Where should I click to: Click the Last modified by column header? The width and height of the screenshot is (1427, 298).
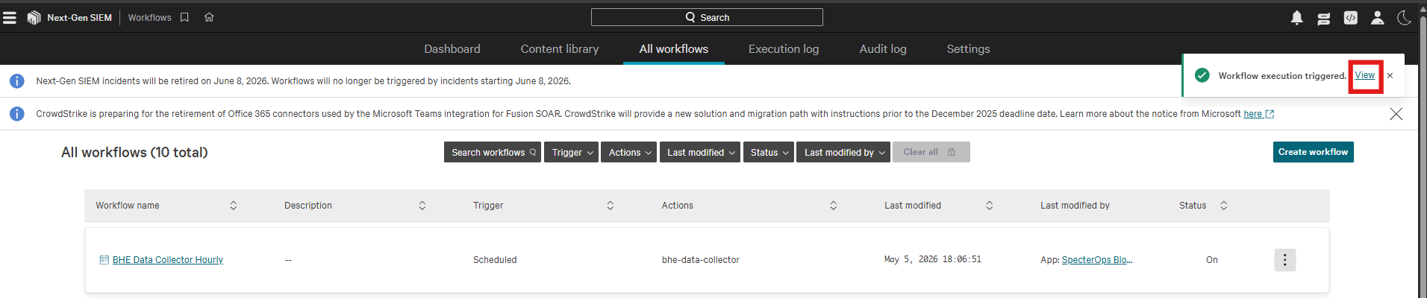click(1075, 206)
